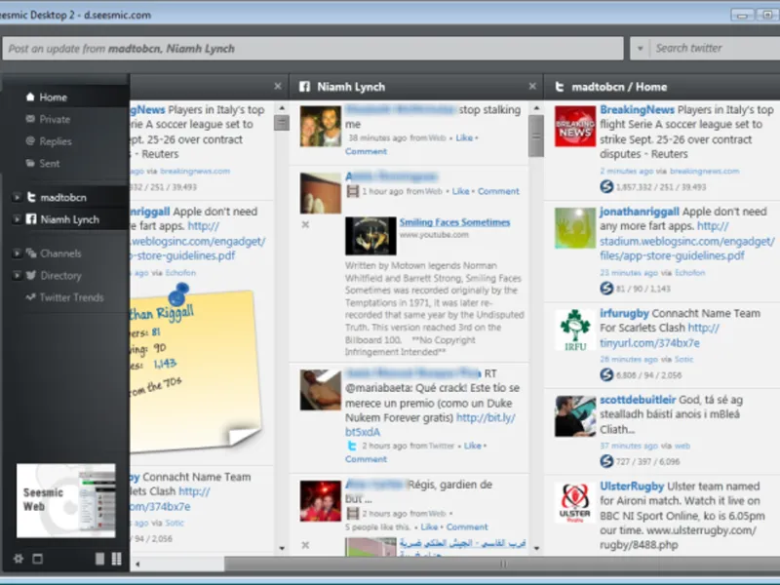Click the Directory bird icon
The height and width of the screenshot is (585, 780).
click(31, 275)
